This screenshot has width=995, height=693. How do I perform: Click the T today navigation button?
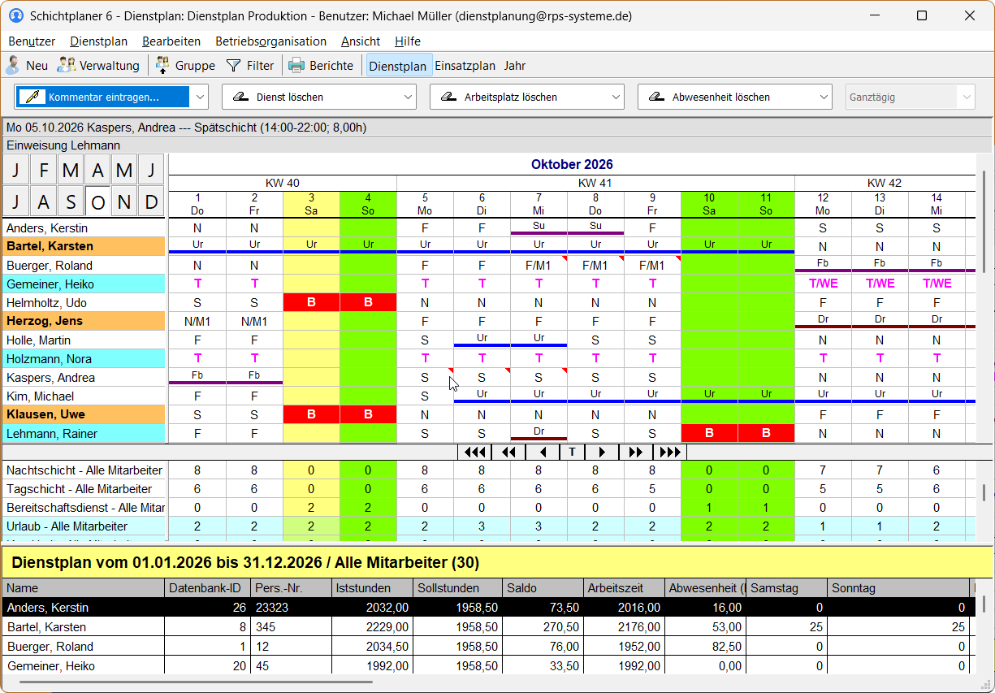coord(572,453)
